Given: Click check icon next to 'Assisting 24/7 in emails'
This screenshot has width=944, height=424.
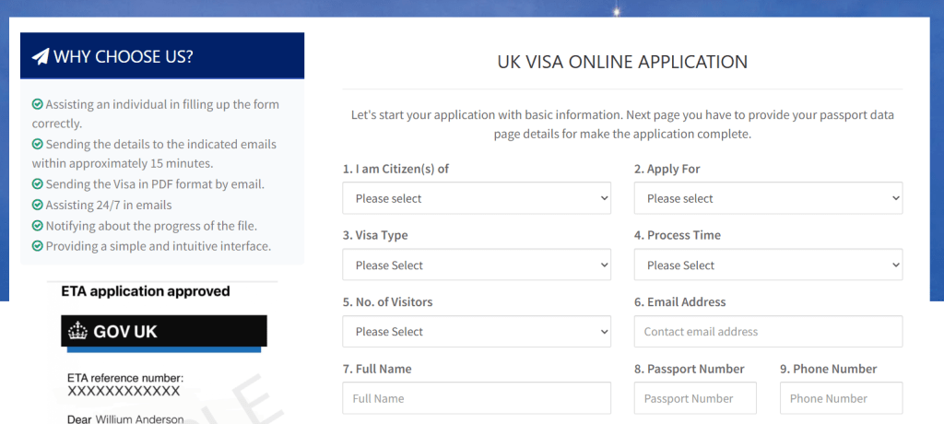Looking at the screenshot, I should coord(38,205).
